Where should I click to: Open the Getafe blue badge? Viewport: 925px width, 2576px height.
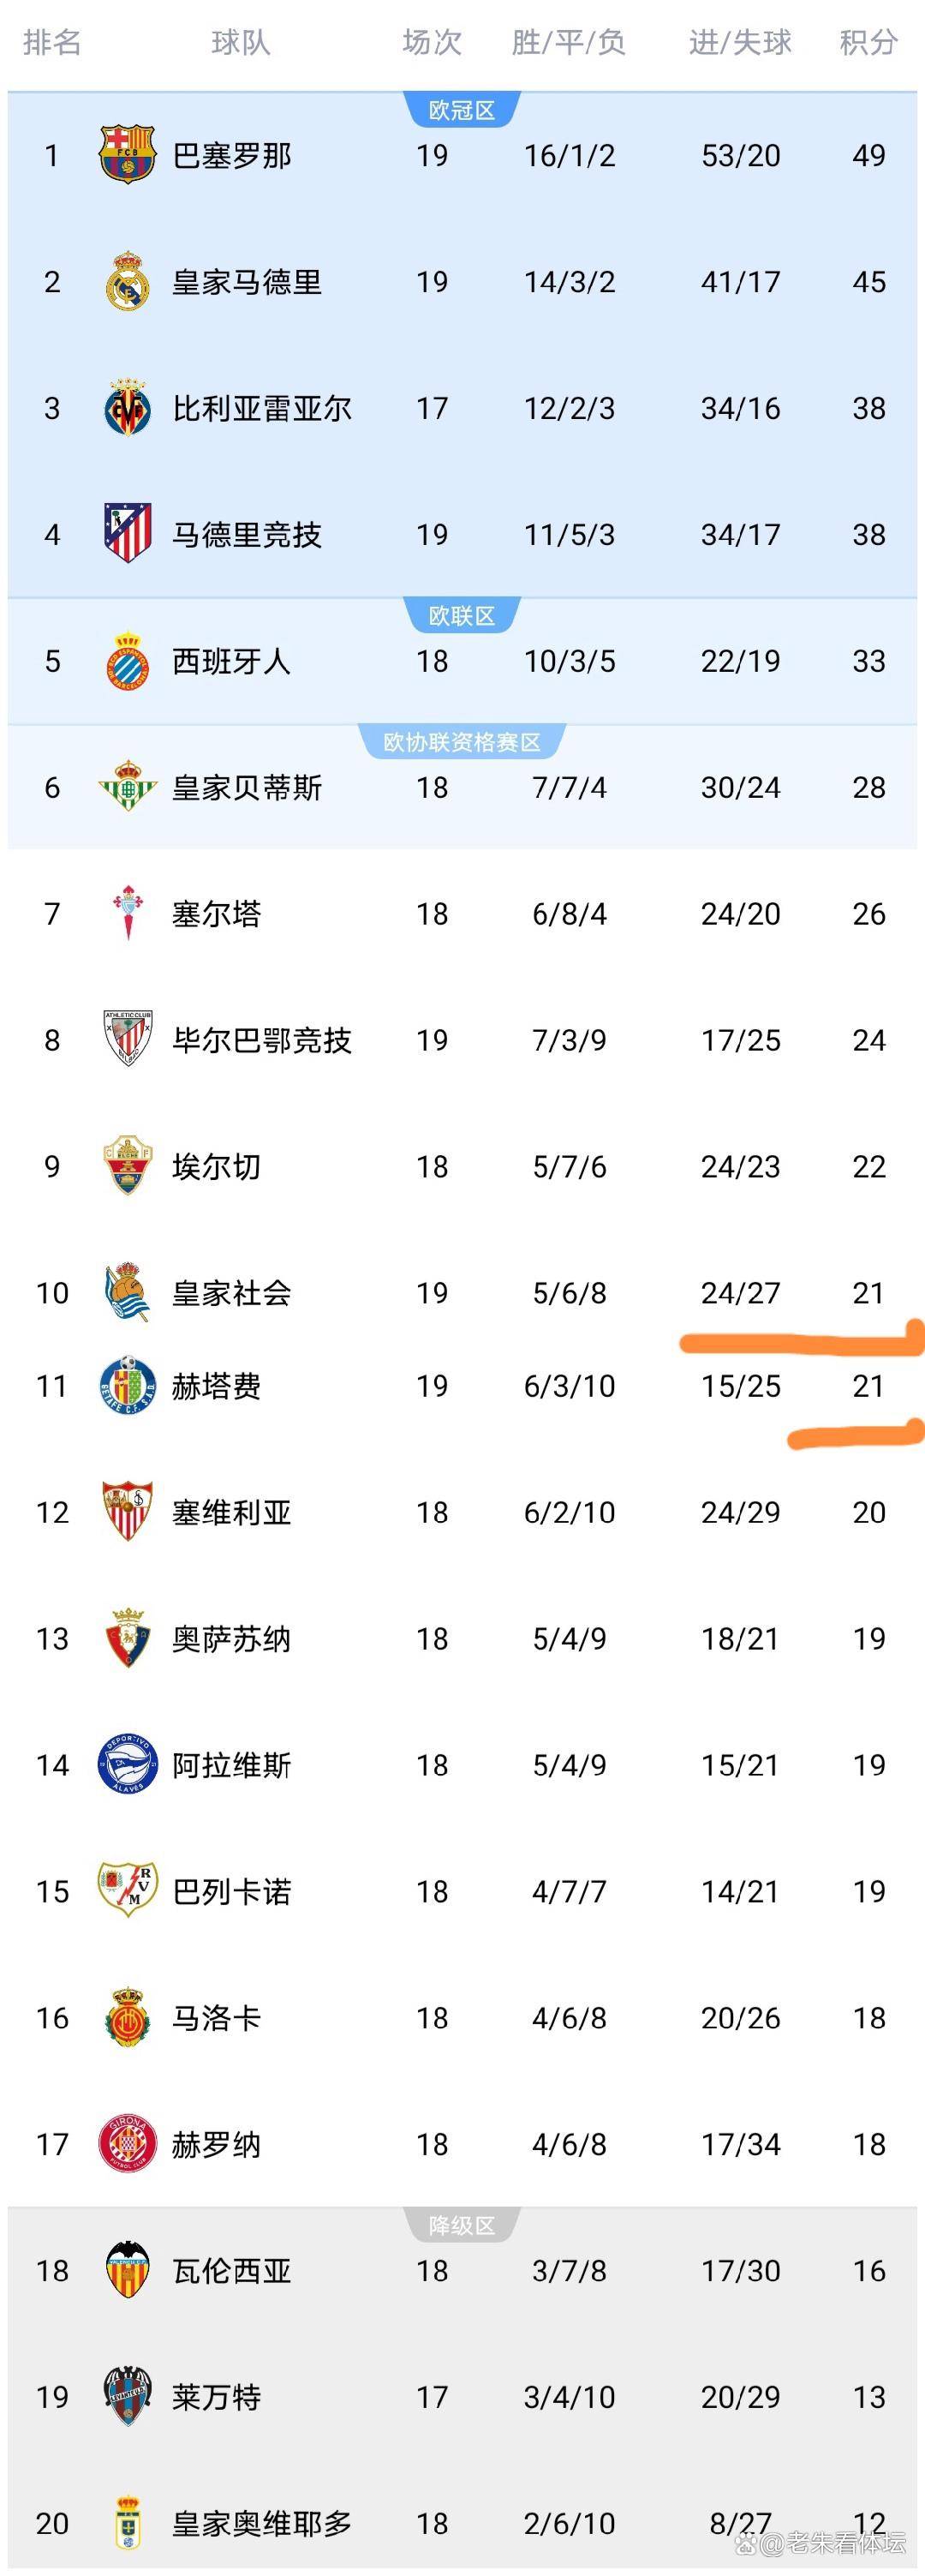click(127, 1386)
